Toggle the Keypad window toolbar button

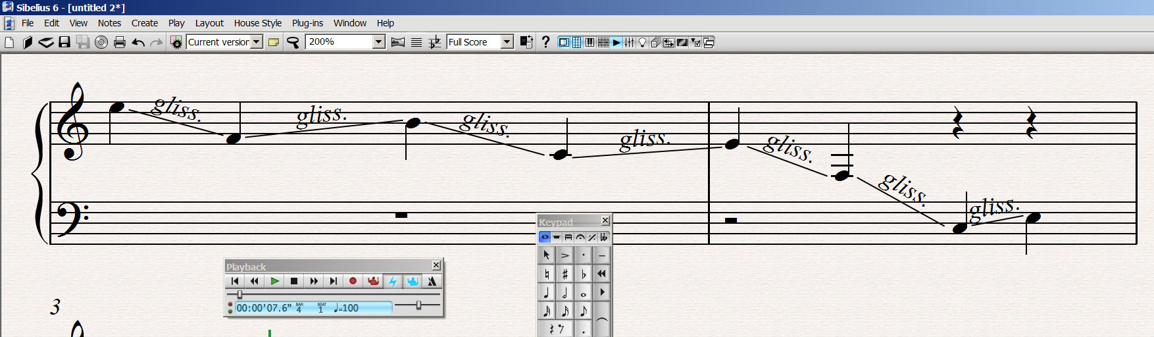tap(576, 42)
